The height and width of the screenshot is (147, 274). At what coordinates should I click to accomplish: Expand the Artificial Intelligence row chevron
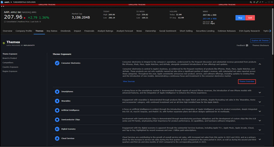pyautogui.click(x=260, y=111)
